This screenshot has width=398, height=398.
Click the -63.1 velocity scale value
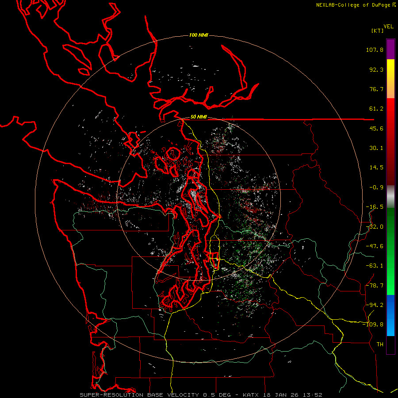point(375,266)
